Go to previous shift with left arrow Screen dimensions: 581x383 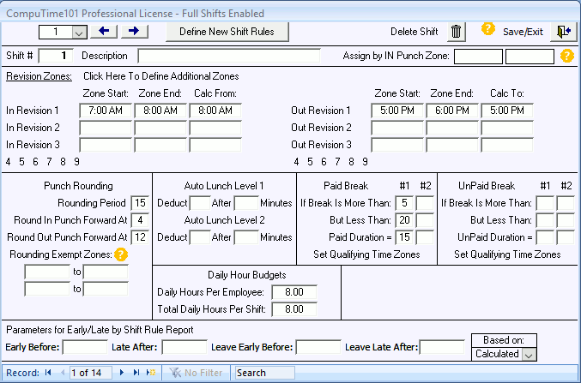coord(104,32)
